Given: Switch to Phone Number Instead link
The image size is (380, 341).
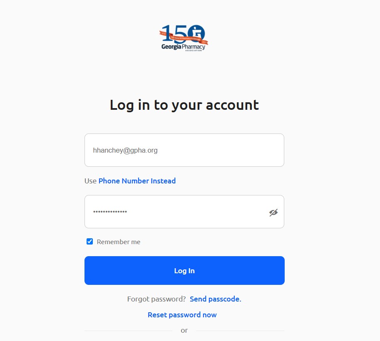Looking at the screenshot, I should pos(137,181).
